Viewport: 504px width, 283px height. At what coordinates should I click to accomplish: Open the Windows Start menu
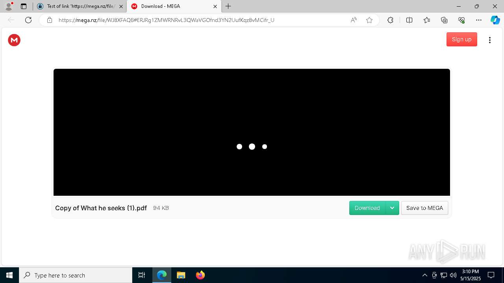tap(9, 275)
